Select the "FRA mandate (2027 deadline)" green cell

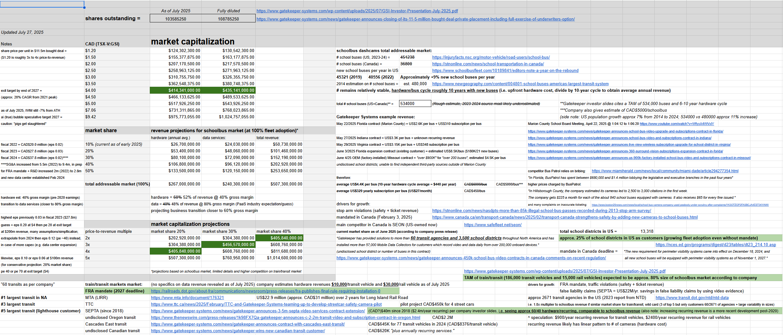117,291
